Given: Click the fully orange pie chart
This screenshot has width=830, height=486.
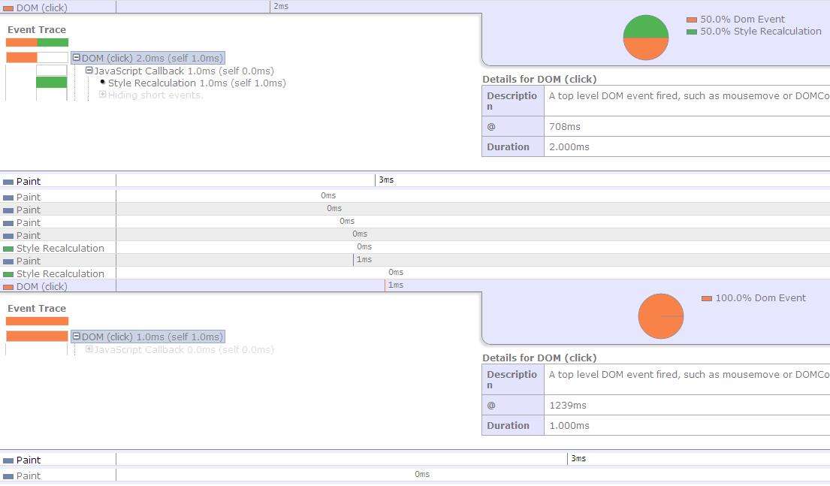Looking at the screenshot, I should click(x=660, y=316).
